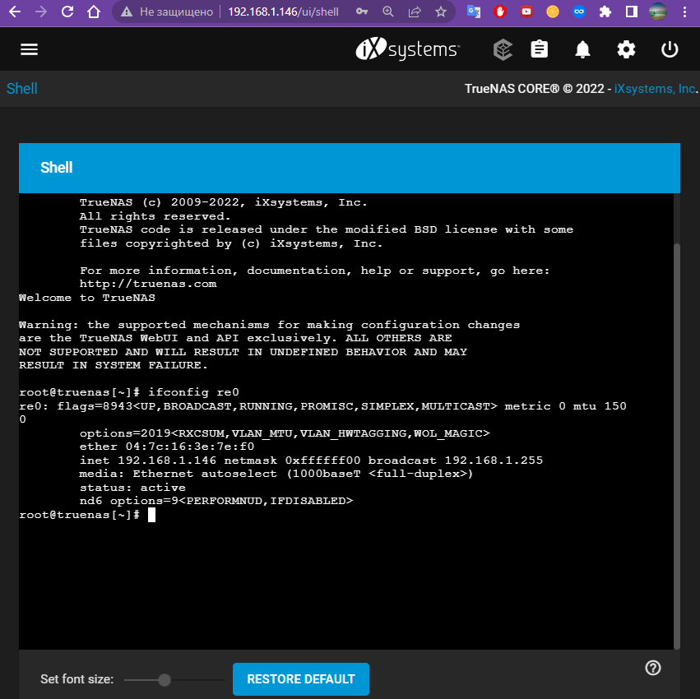This screenshot has height=699, width=700.
Task: Go to the browser home page
Action: pyautogui.click(x=94, y=12)
